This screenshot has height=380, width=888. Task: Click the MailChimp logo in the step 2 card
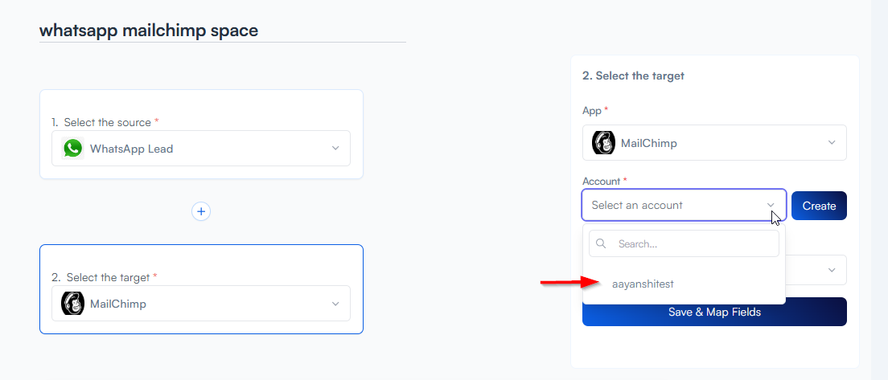(x=73, y=304)
